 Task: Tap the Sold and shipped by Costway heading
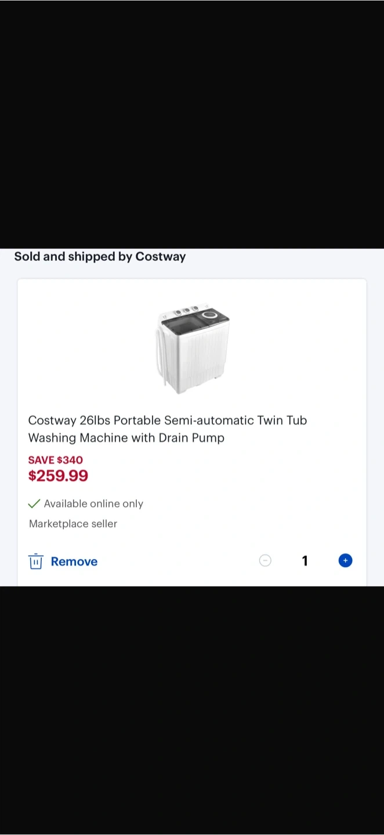100,256
